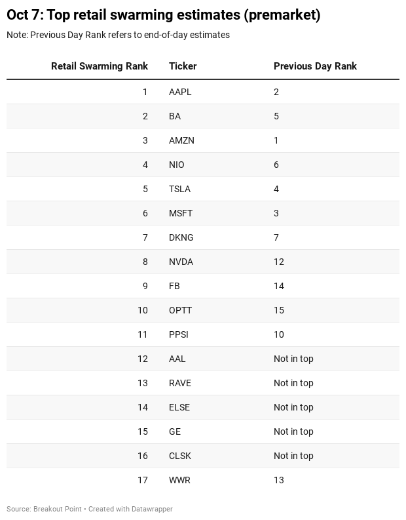Select the WWR ticker cell
The width and height of the screenshot is (406, 520).
[179, 481]
